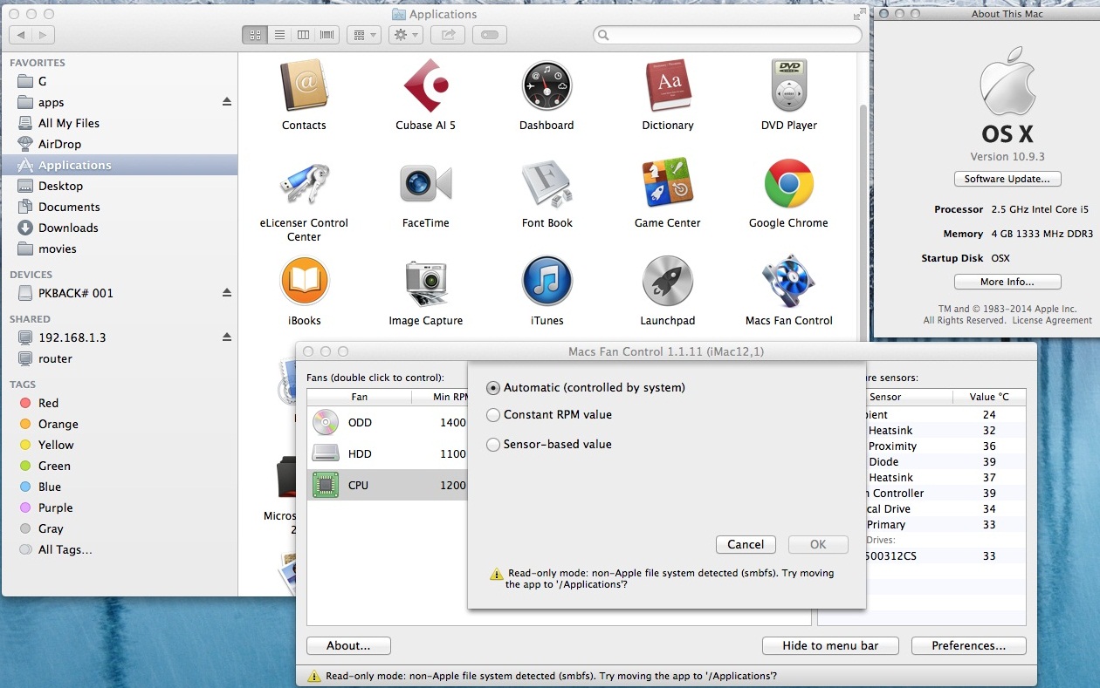This screenshot has width=1100, height=688.
Task: Open Macs Fan Control Preferences...
Action: [x=968, y=646]
